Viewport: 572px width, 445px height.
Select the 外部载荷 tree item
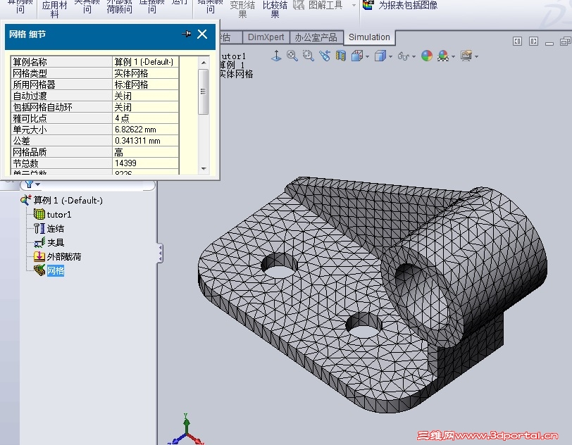pyautogui.click(x=64, y=257)
